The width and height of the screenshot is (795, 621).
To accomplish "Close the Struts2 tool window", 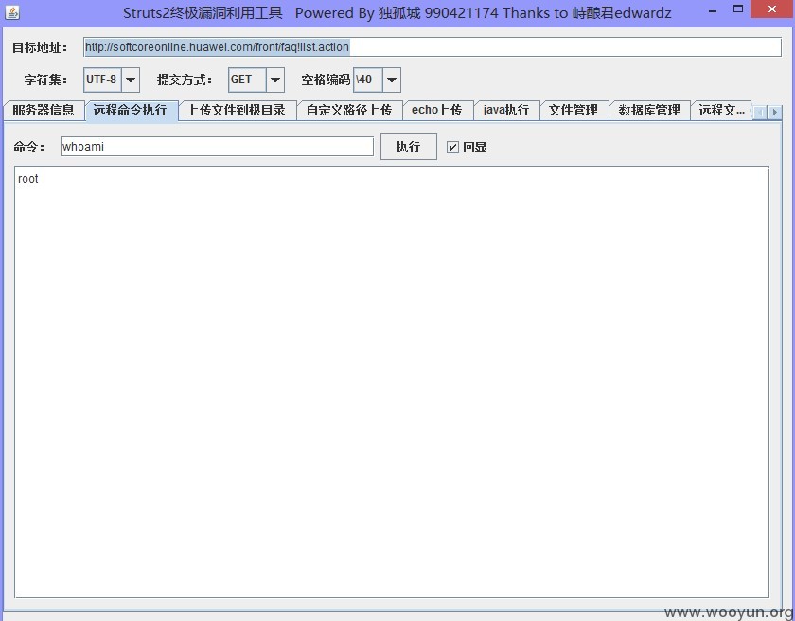I will click(771, 9).
